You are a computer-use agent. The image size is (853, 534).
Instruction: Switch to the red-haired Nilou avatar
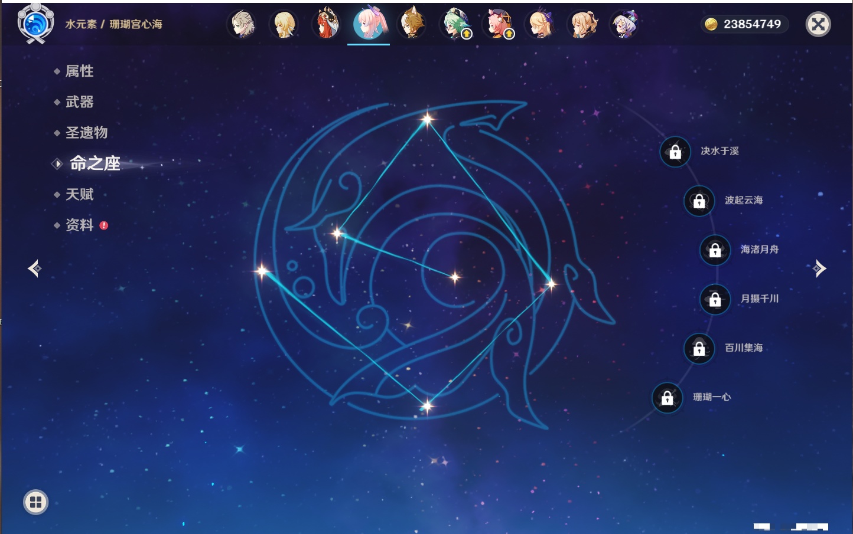tap(326, 24)
